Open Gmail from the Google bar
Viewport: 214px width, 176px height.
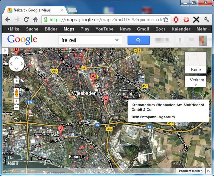coord(143,29)
